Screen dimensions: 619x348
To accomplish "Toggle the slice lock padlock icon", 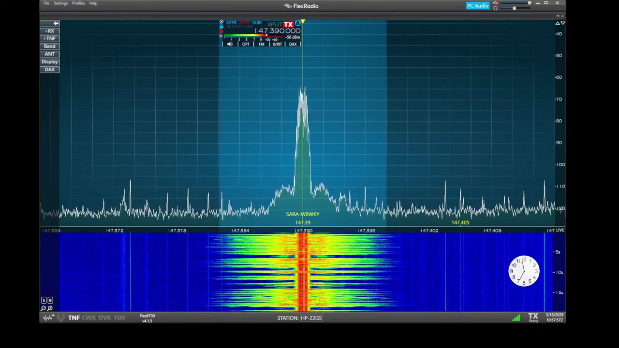I will (x=221, y=27).
